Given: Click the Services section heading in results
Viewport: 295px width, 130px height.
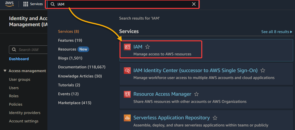Looking at the screenshot, I should (129, 31).
